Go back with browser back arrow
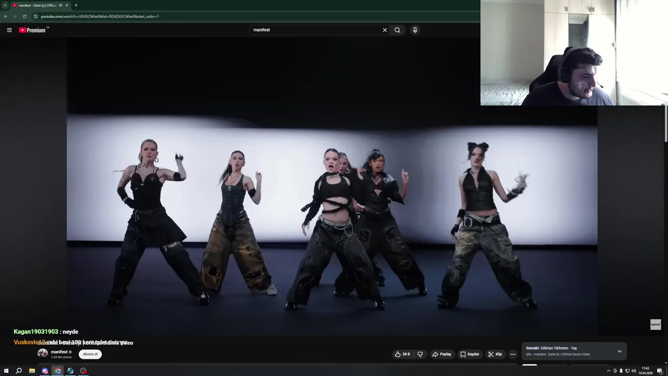The image size is (668, 376). [x=6, y=16]
